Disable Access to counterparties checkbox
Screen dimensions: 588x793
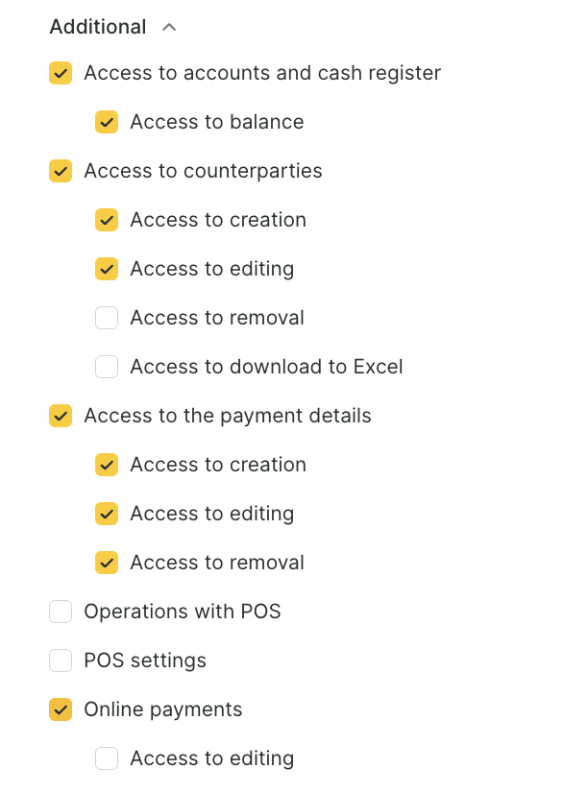61,171
